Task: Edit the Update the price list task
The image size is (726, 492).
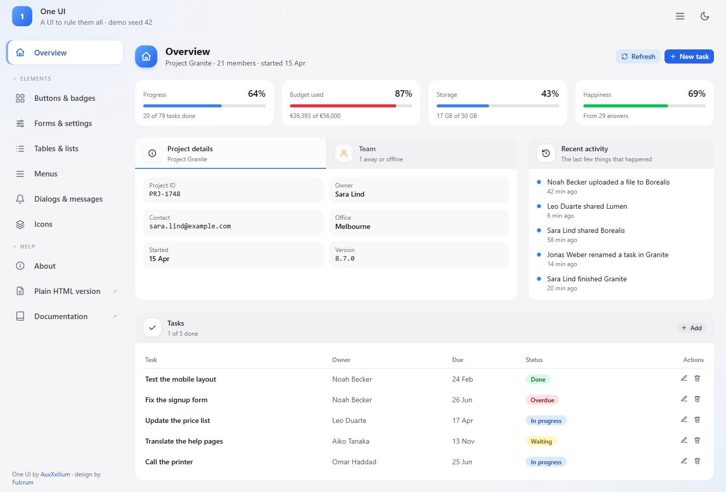Action: (x=684, y=420)
